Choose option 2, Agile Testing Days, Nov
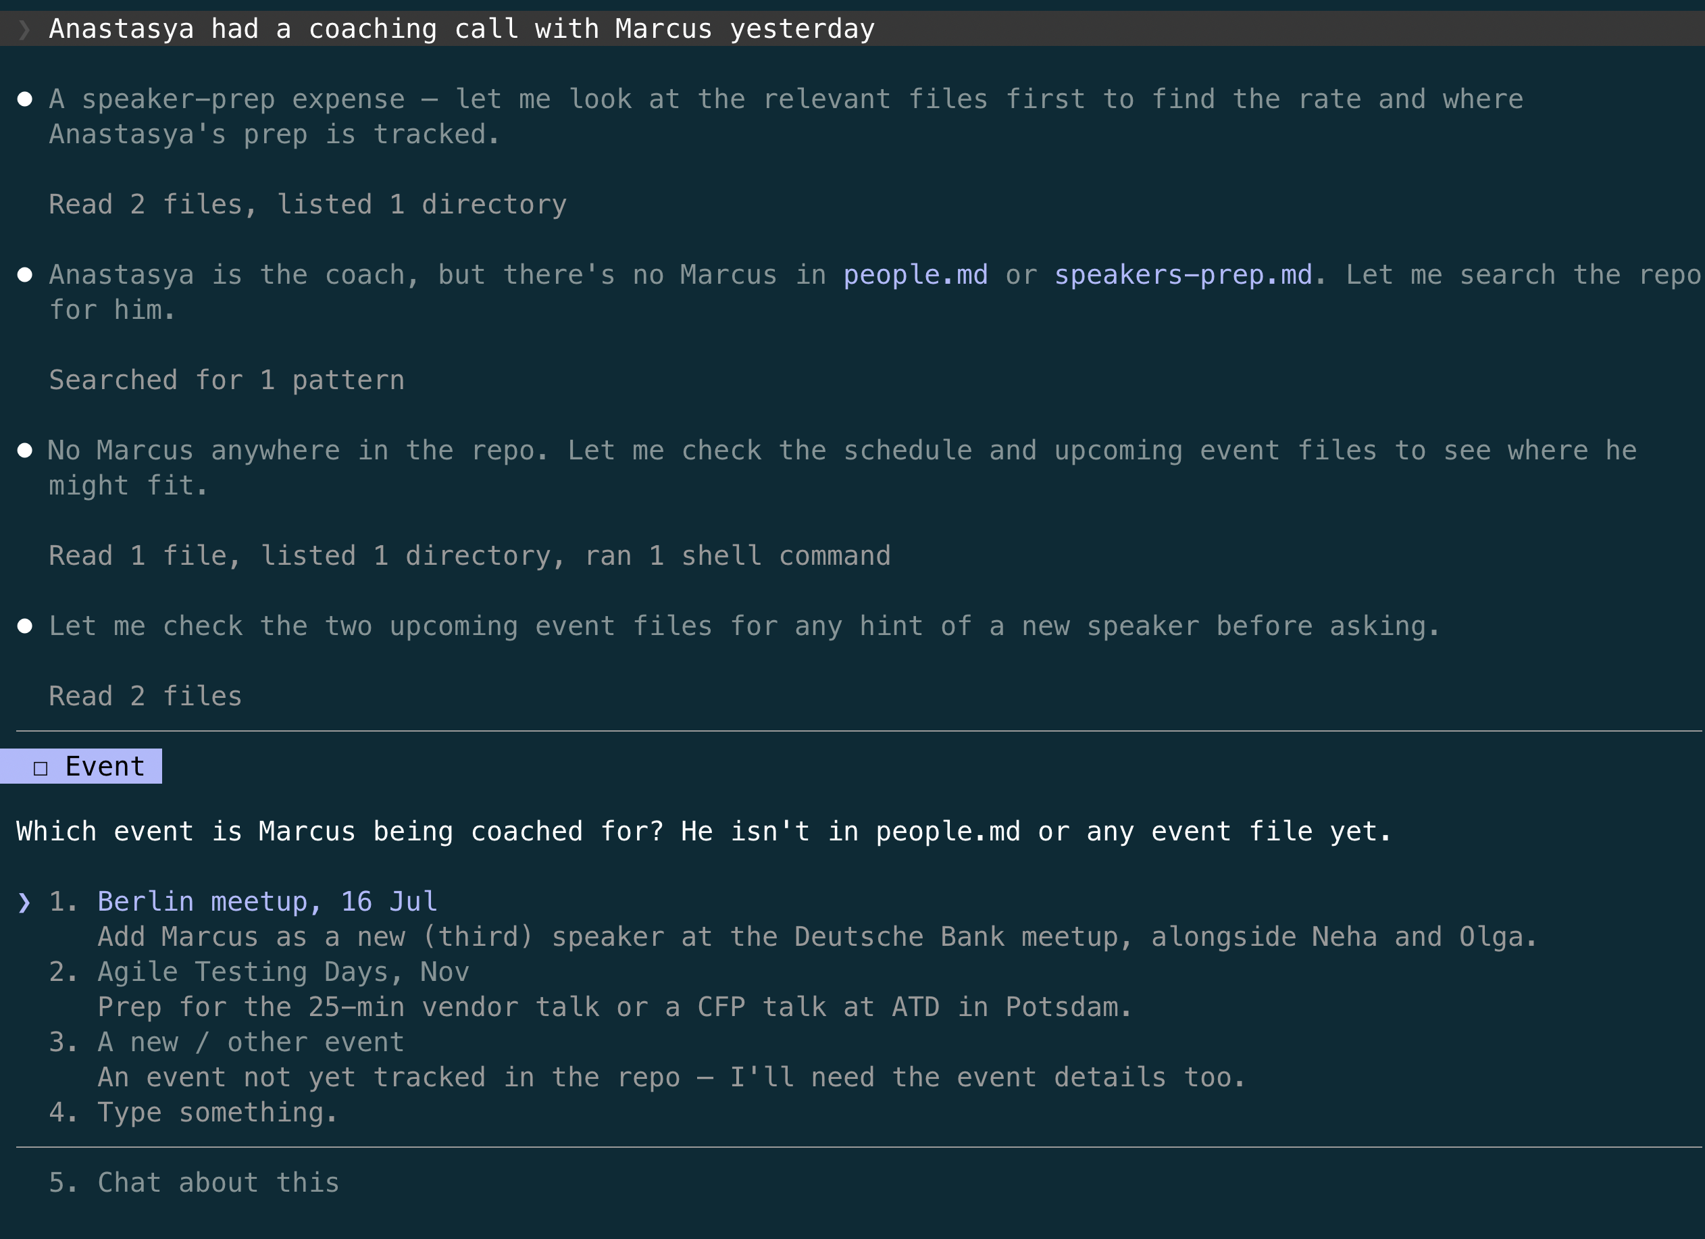Image resolution: width=1705 pixels, height=1239 pixels. pos(284,971)
